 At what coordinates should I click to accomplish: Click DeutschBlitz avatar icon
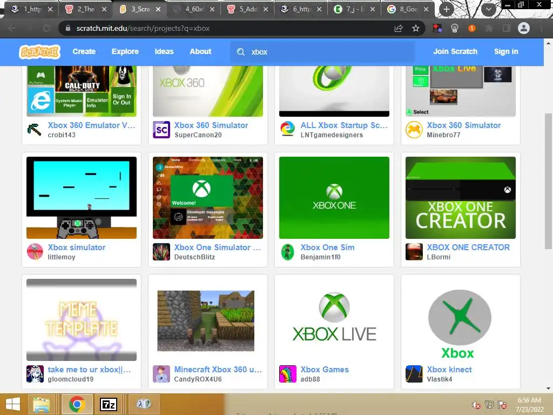point(161,252)
